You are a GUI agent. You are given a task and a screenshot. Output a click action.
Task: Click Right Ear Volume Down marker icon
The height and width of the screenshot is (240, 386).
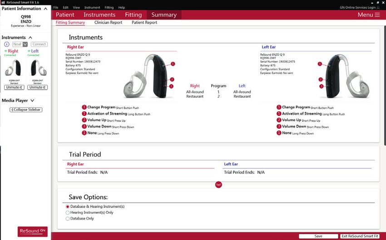(x=84, y=126)
